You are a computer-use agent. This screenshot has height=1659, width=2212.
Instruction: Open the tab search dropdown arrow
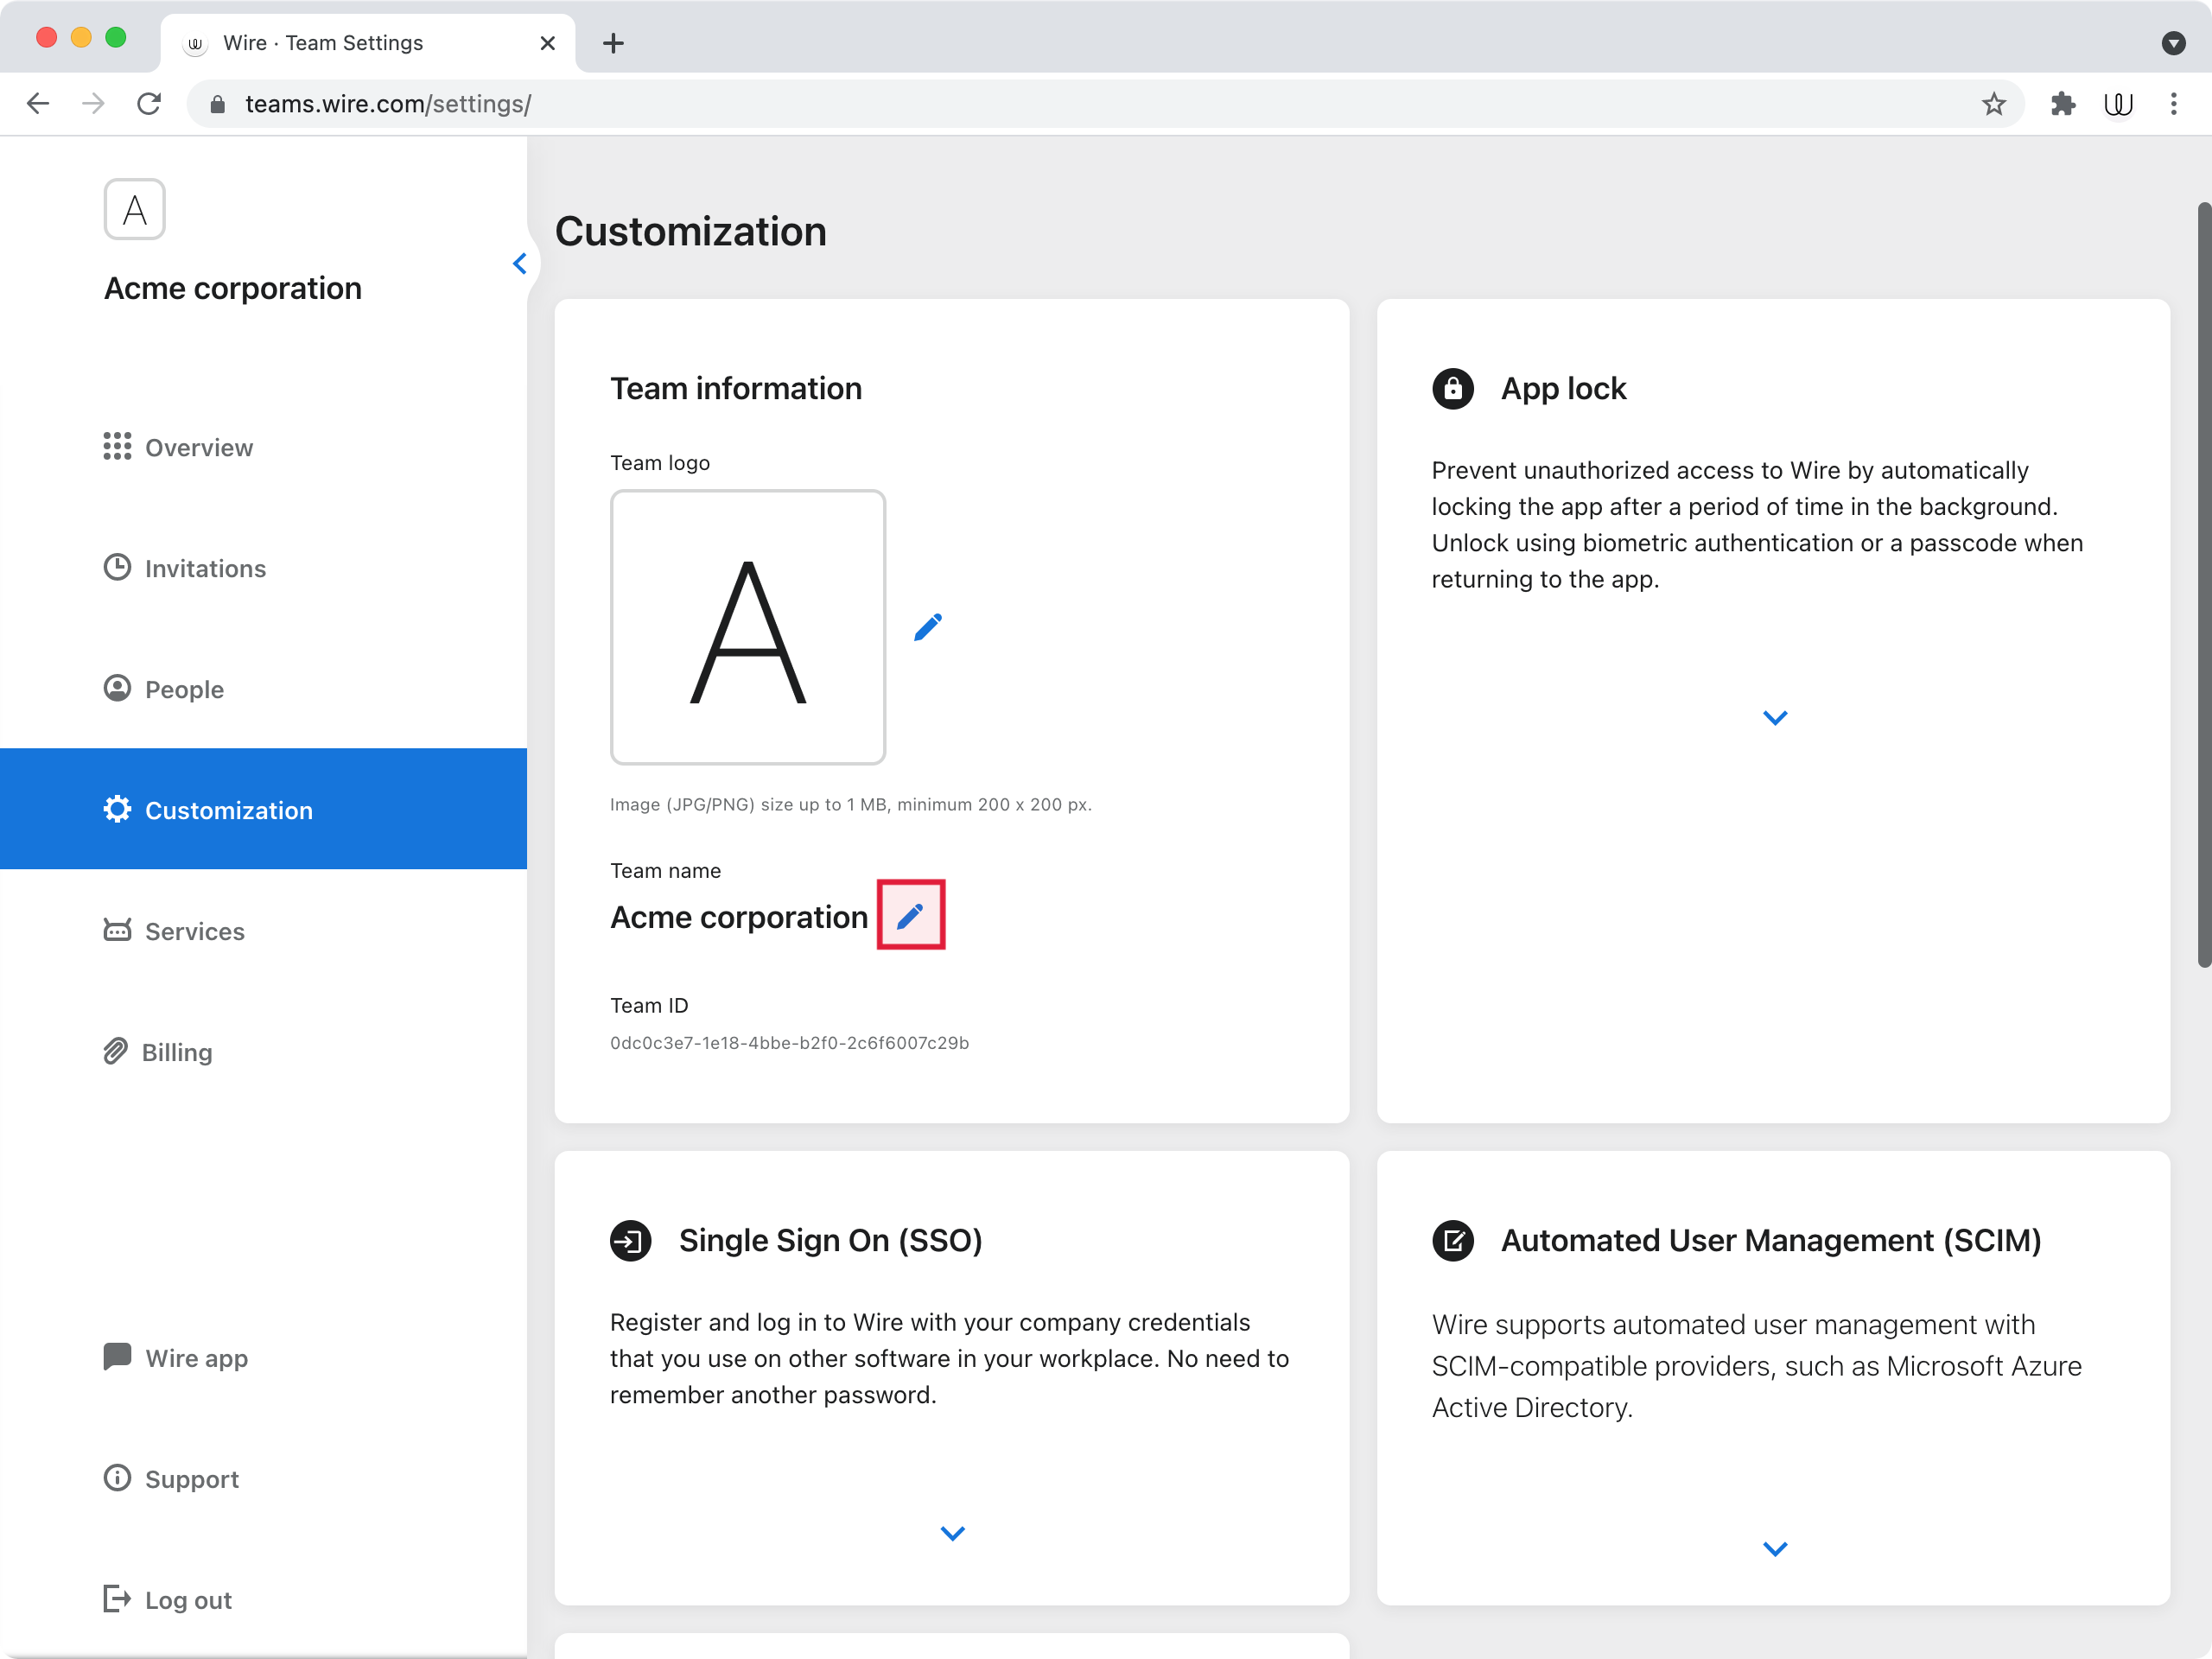click(2173, 43)
